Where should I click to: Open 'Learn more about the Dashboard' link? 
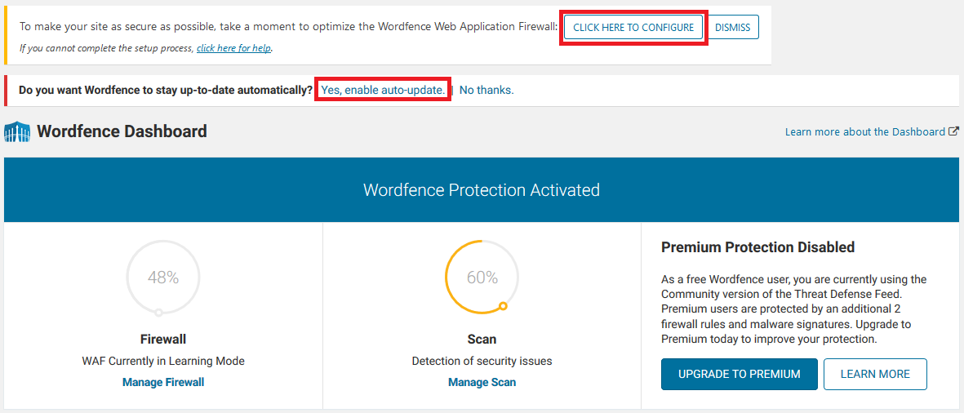click(x=865, y=131)
